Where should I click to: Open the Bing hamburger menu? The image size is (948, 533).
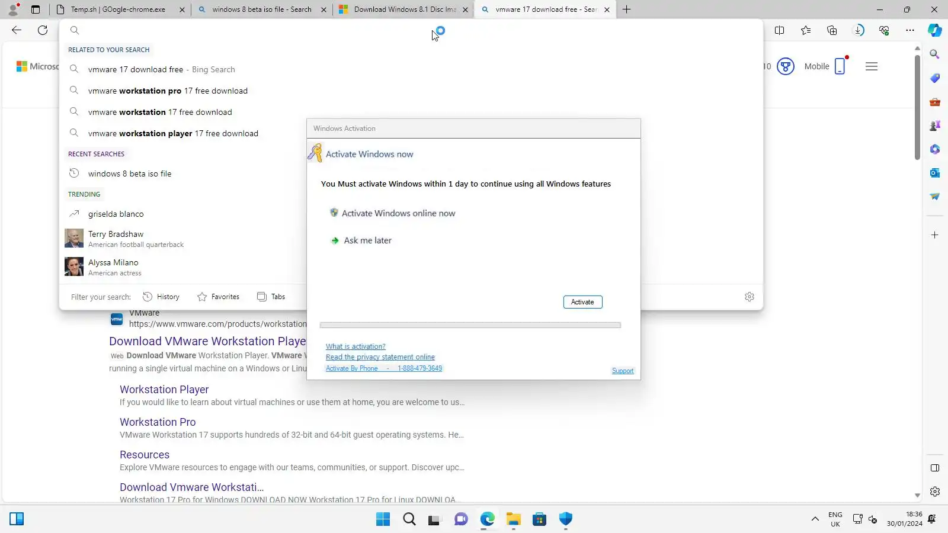click(x=872, y=66)
